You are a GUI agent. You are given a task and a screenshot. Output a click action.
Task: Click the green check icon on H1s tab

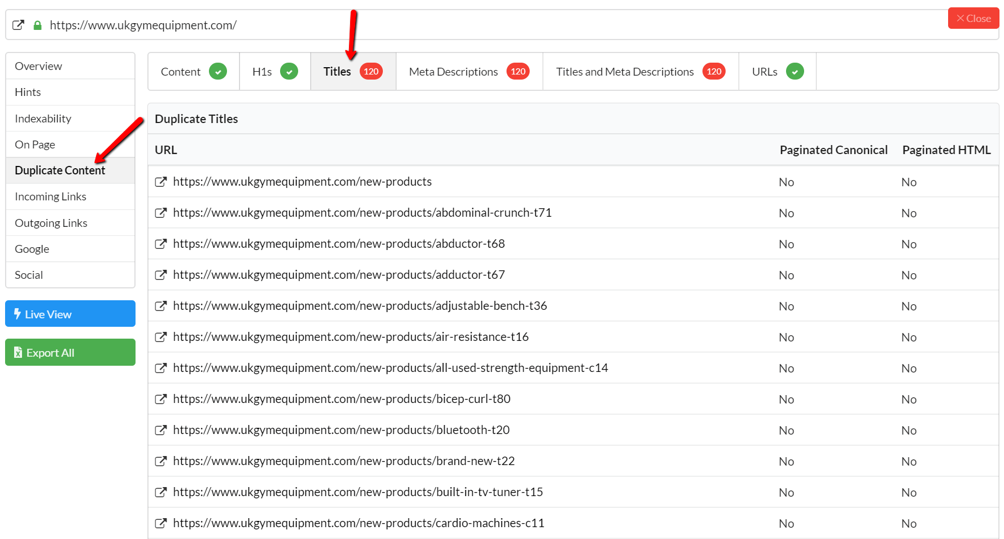click(289, 72)
